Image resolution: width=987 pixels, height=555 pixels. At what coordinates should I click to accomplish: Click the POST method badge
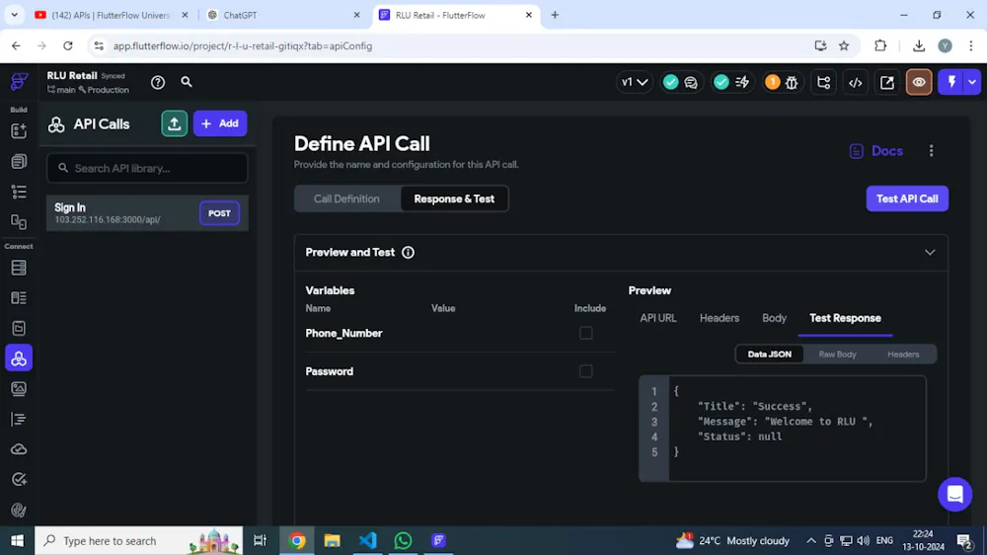point(220,213)
